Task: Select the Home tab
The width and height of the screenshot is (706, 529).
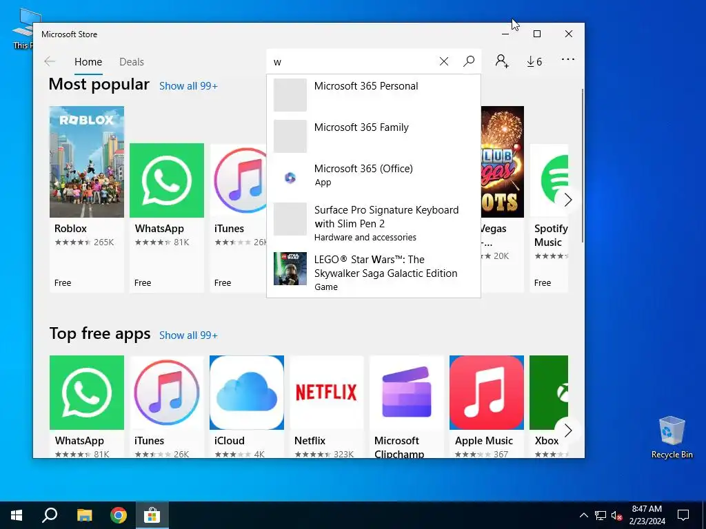Action: (88, 62)
